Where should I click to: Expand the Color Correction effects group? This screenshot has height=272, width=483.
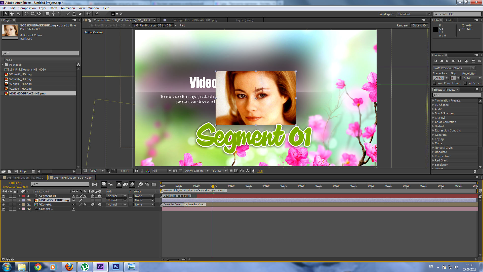click(433, 122)
